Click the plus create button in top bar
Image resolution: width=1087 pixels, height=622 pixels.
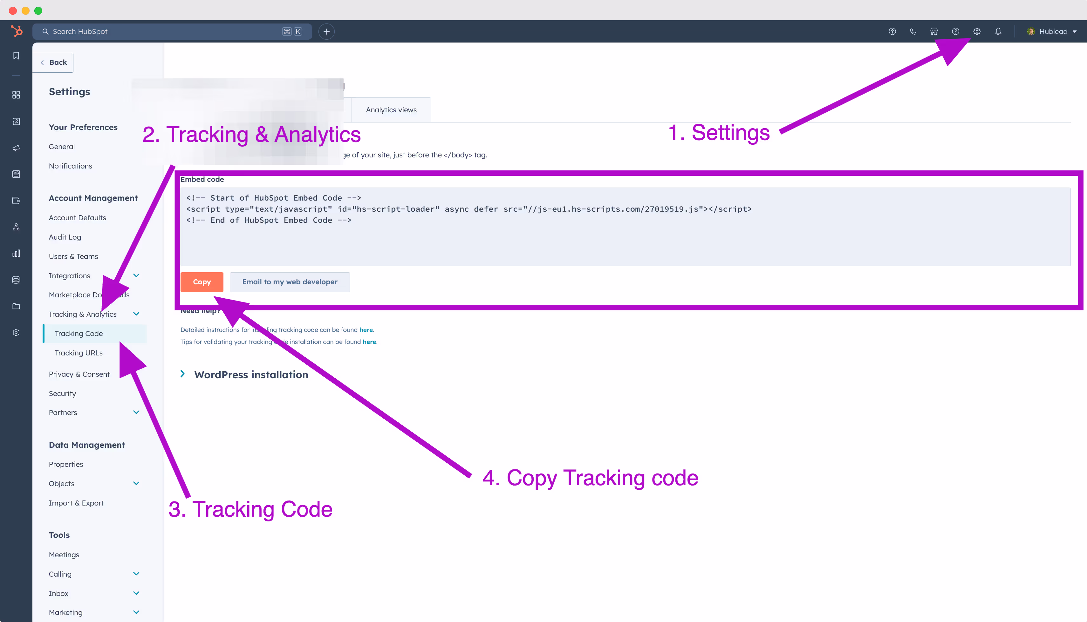pyautogui.click(x=326, y=31)
